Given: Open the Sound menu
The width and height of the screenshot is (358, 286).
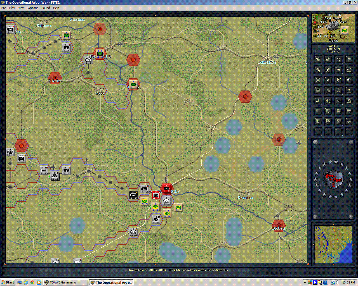Looking at the screenshot, I should coord(46,8).
